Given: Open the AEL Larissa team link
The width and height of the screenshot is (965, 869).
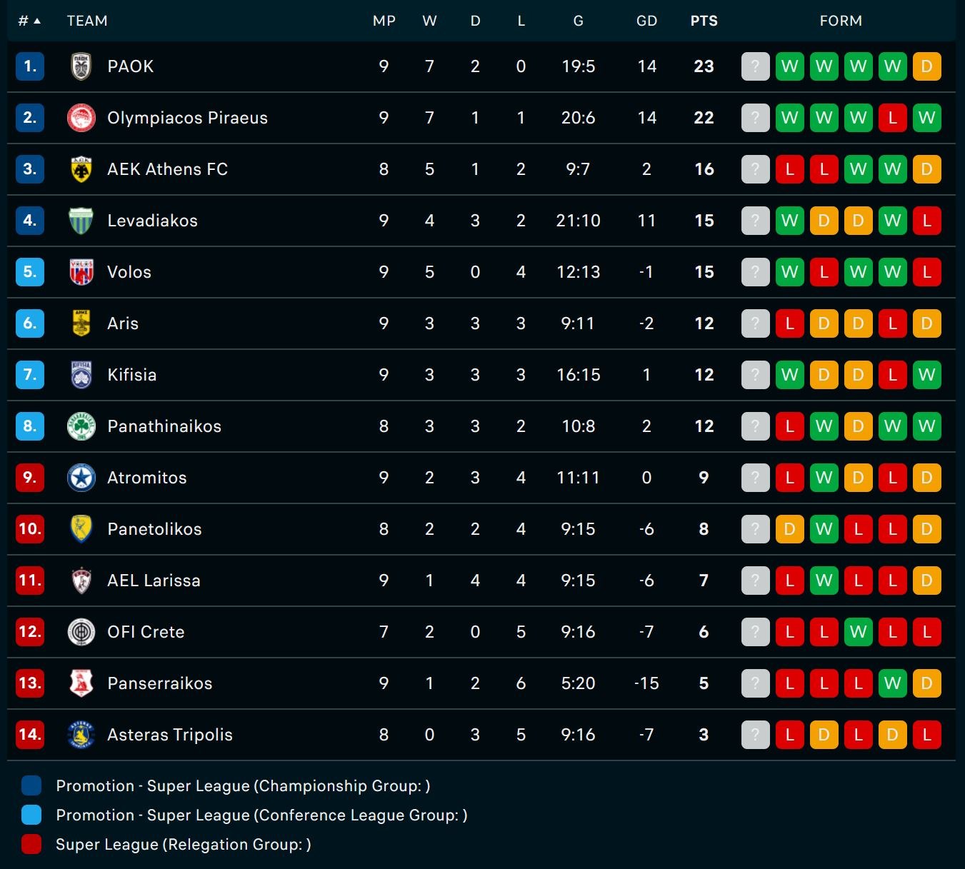Looking at the screenshot, I should tap(154, 581).
